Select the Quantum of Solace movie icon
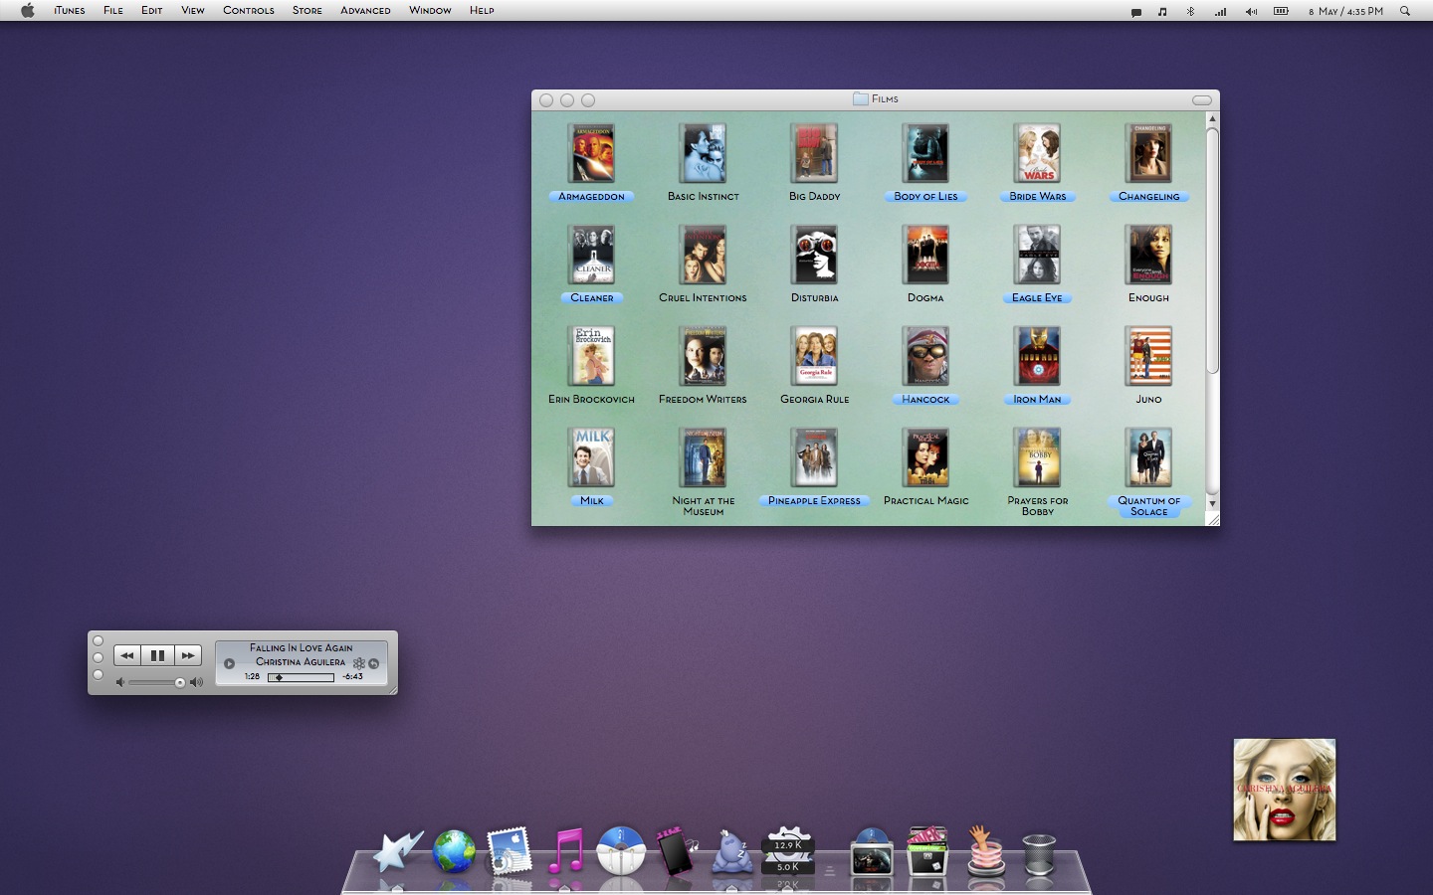Viewport: 1433px width, 895px height. tap(1149, 457)
